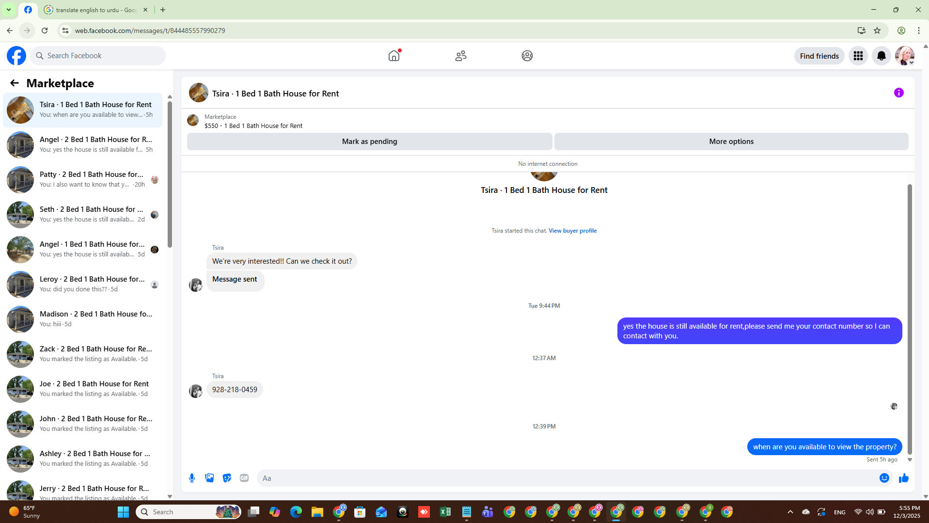This screenshot has width=929, height=523.
Task: Focus the Search Facebook field
Action: 98,56
